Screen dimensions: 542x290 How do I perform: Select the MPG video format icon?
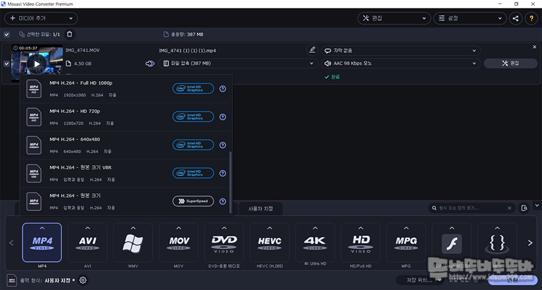click(406, 243)
